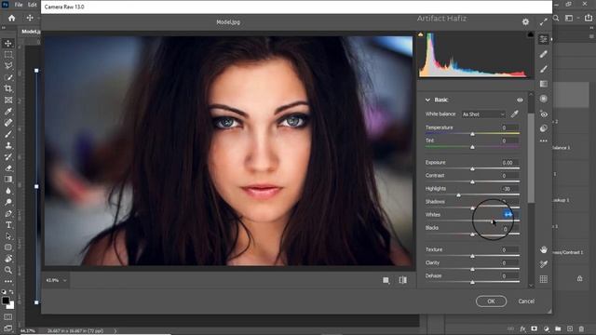
Task: Toggle shadow clipping warning in histogram
Action: (x=421, y=35)
